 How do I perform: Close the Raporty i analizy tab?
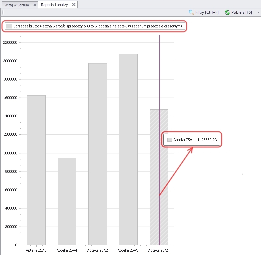pos(74,5)
